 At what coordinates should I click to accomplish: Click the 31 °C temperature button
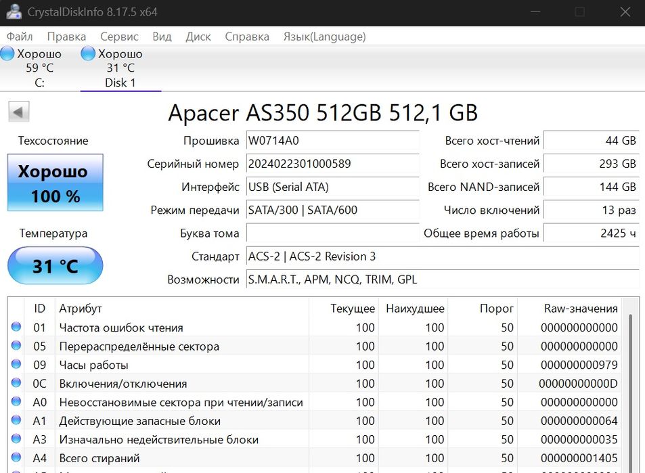click(55, 266)
